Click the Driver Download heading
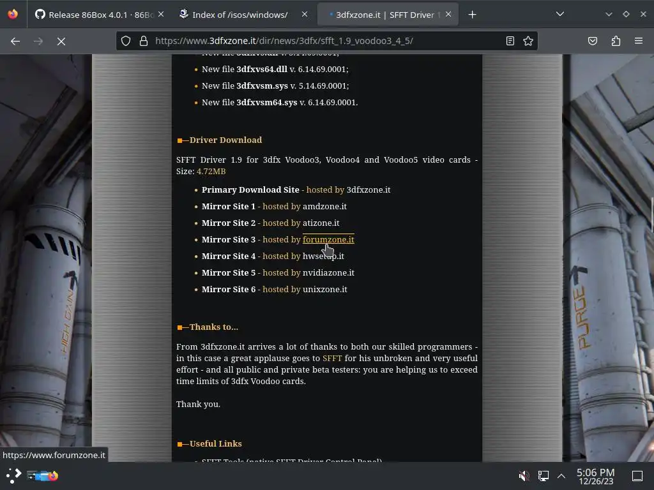The image size is (654, 490). [225, 140]
